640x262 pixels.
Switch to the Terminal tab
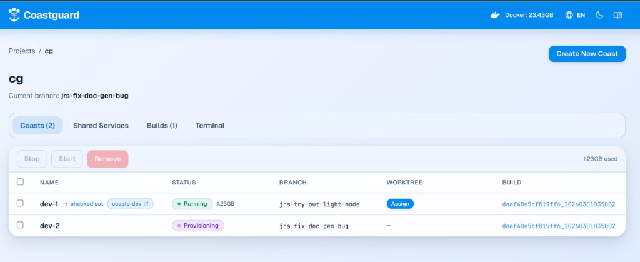209,126
